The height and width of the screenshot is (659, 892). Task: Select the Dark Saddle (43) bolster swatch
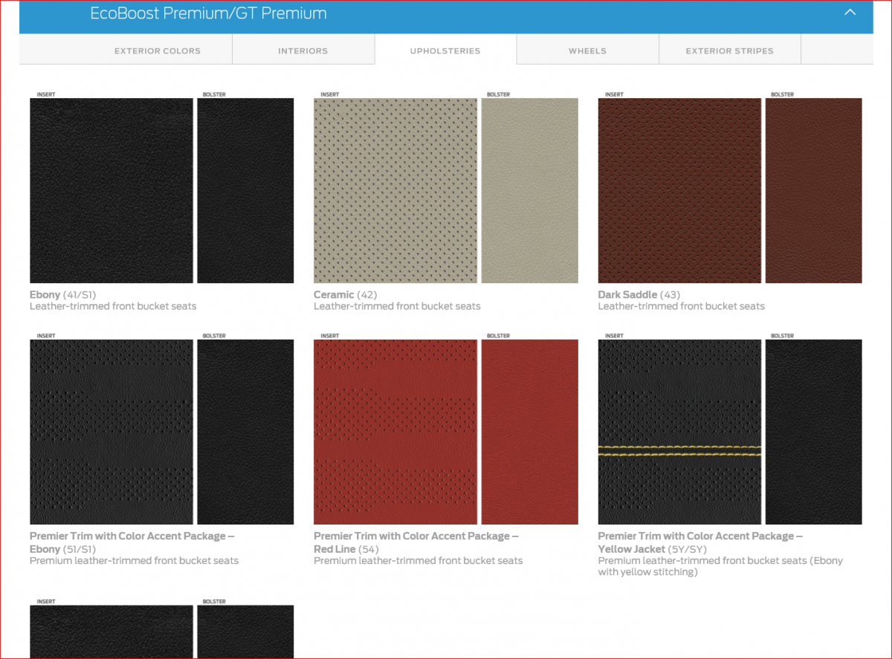tap(814, 191)
